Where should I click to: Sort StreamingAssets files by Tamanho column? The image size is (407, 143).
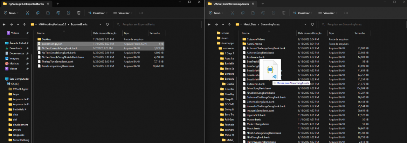[x=360, y=33]
